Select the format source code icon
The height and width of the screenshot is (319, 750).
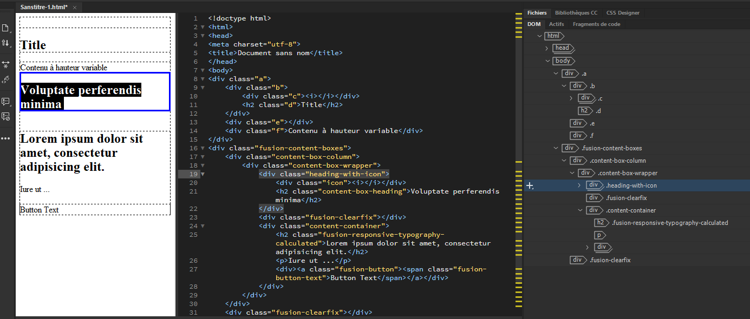point(6,79)
